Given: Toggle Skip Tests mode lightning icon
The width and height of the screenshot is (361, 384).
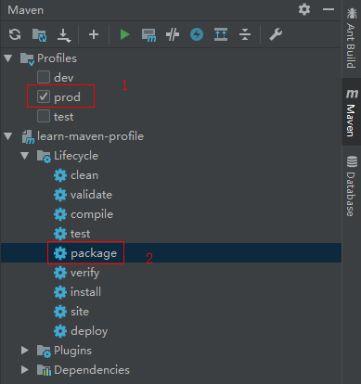Looking at the screenshot, I should point(197,34).
